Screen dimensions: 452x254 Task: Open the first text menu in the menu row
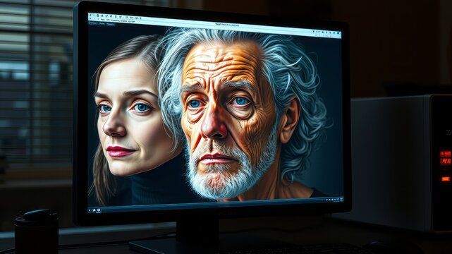point(103,20)
